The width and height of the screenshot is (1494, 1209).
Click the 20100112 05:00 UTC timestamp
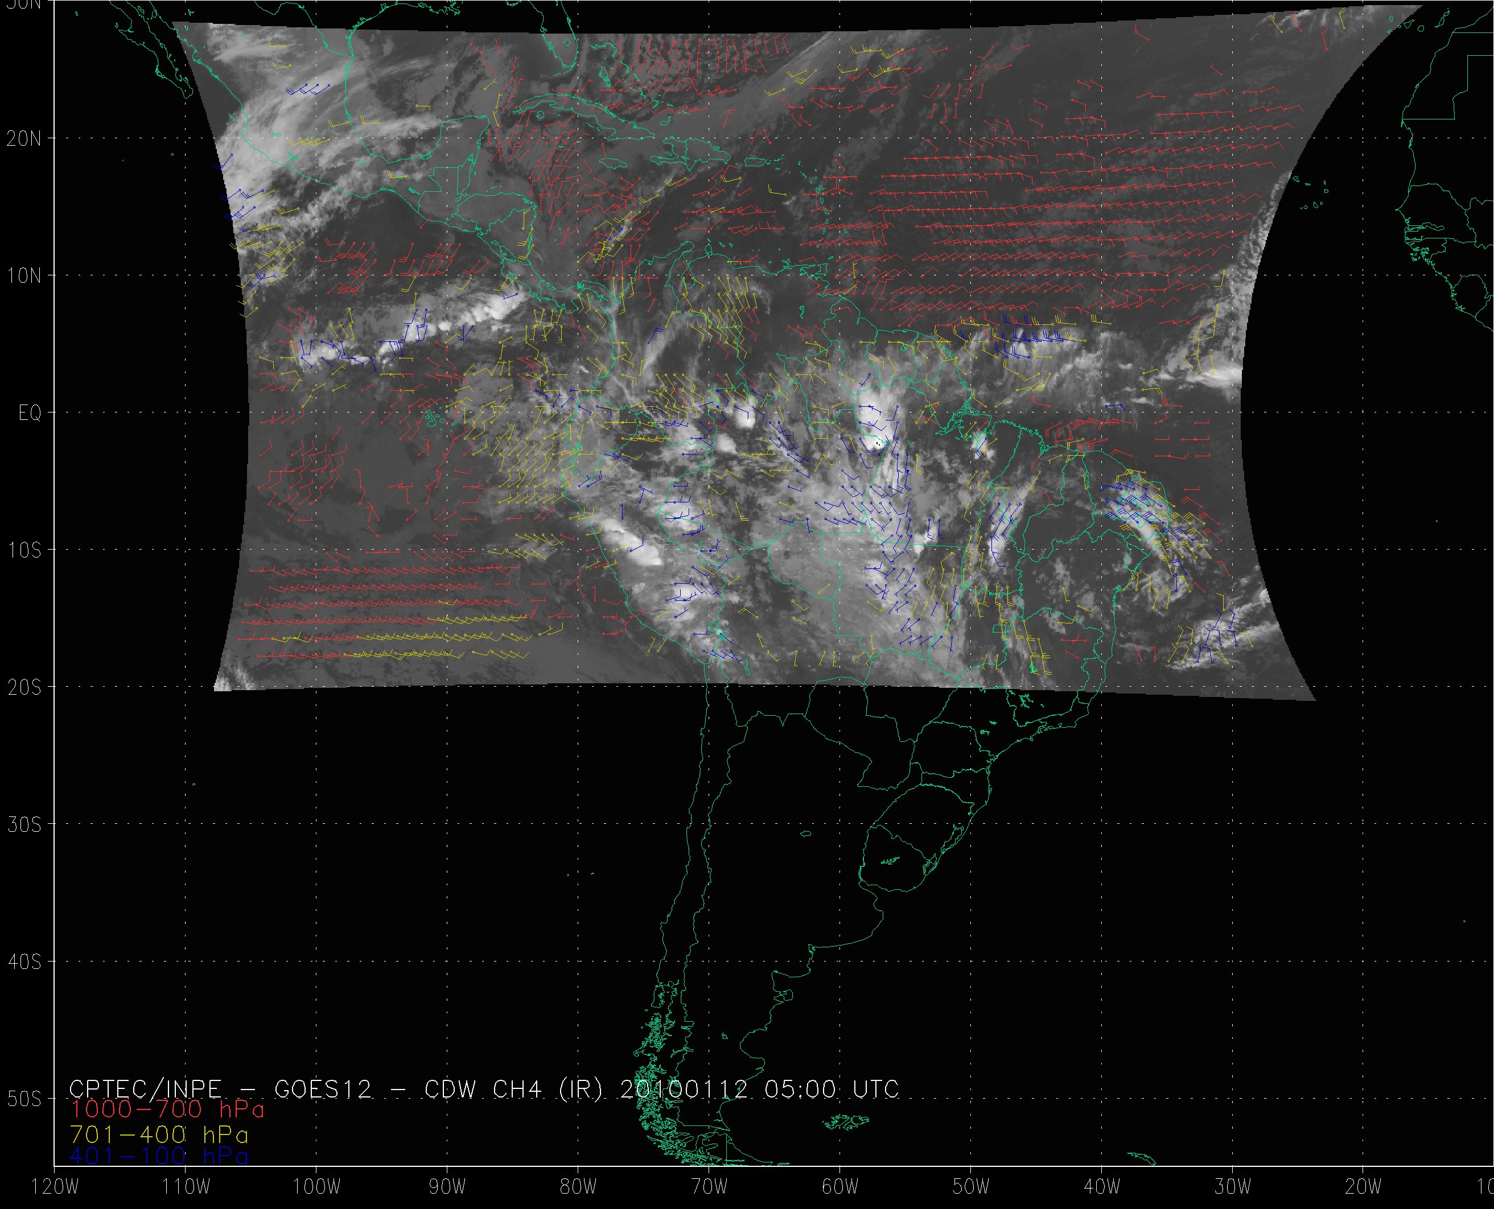(x=759, y=1088)
